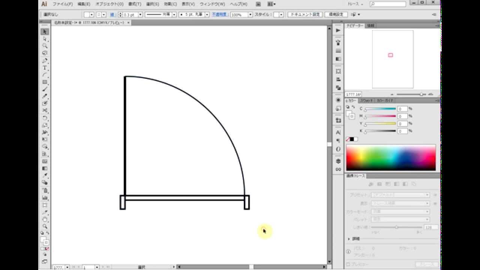Open the Character panel dock icon
The height and width of the screenshot is (270, 480).
tap(338, 132)
